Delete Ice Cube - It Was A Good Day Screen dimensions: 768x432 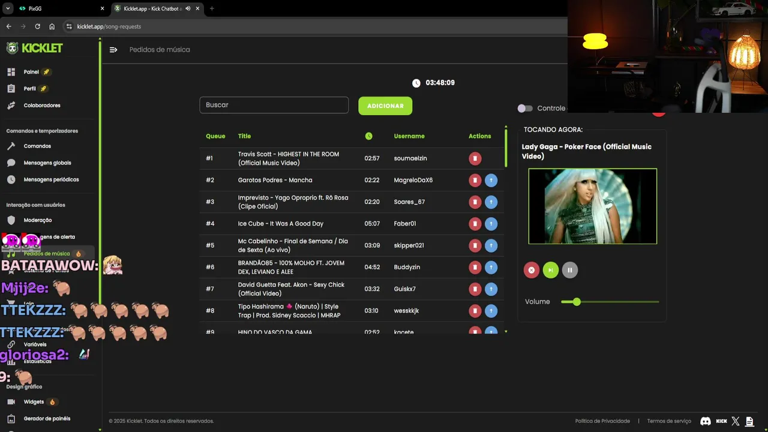point(475,224)
